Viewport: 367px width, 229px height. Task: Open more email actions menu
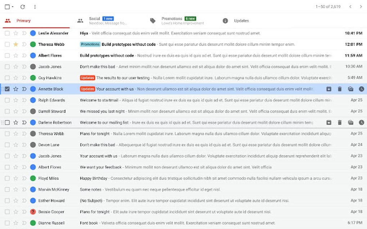point(35,6)
